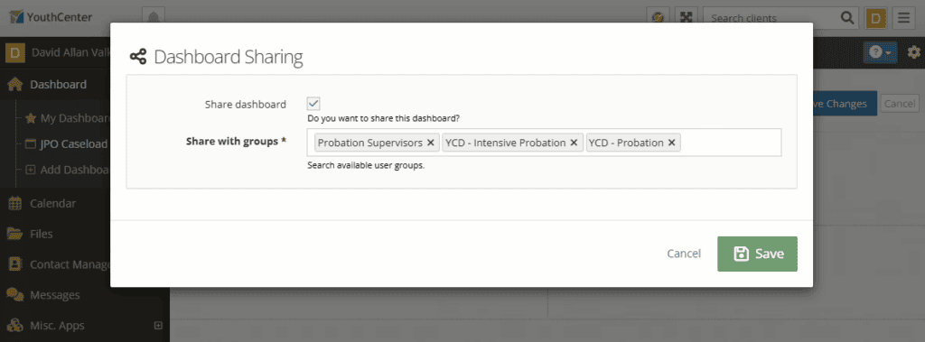
Task: Click the share icon beside Dashboard Sharing
Action: click(x=138, y=57)
